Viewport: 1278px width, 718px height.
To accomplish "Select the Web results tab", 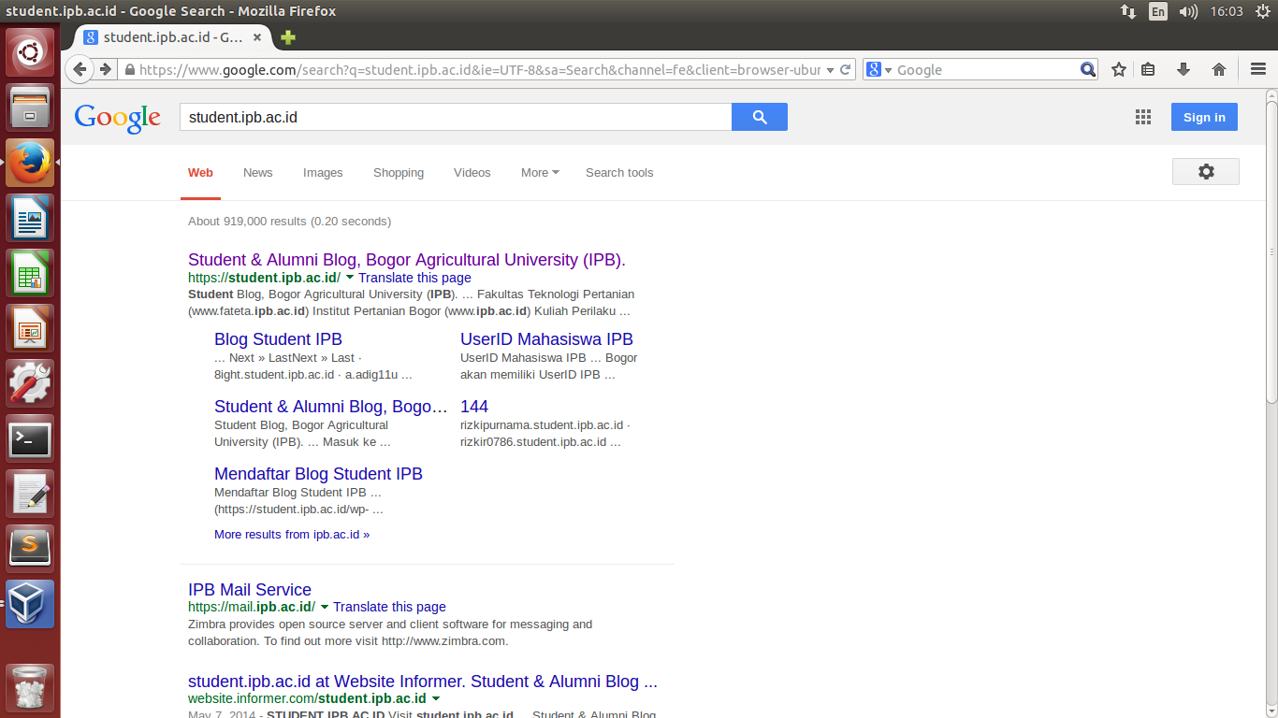I will [200, 173].
